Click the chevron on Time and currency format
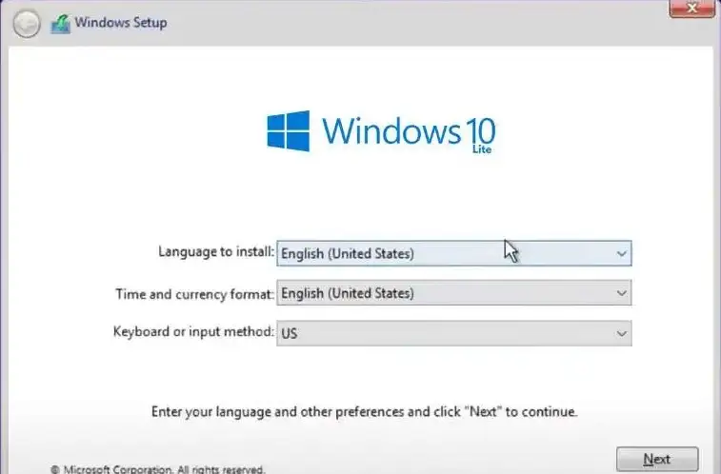The image size is (721, 474). (x=621, y=293)
